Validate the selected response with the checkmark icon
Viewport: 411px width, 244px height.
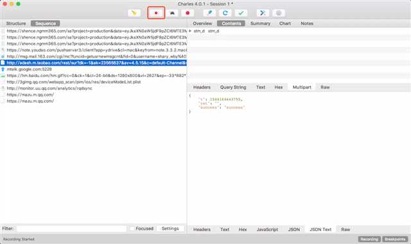pos(241,13)
